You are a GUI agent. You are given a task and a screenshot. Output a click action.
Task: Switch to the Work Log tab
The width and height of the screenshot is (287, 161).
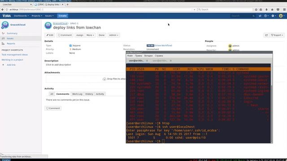pos(77,94)
